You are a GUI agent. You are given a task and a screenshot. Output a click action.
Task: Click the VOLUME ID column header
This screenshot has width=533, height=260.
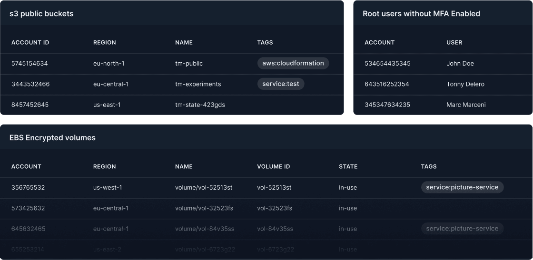click(x=274, y=167)
